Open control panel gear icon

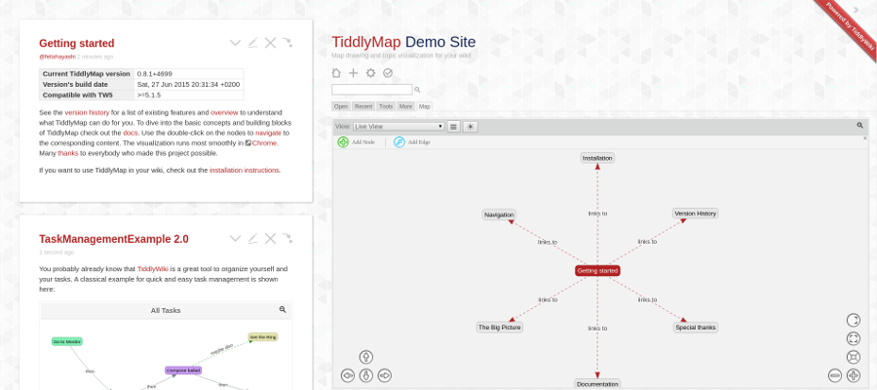[x=371, y=73]
